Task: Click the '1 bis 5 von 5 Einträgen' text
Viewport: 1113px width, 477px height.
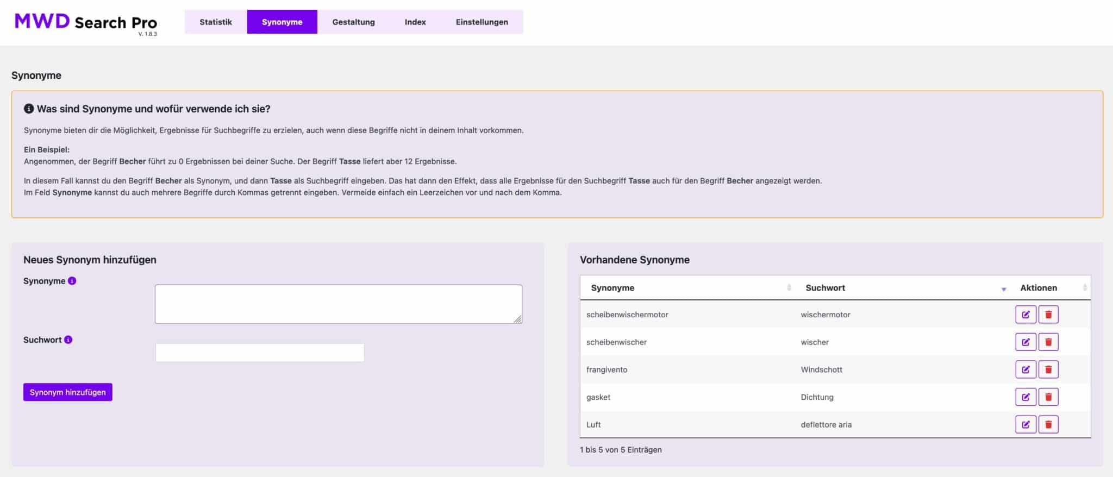Action: click(621, 450)
